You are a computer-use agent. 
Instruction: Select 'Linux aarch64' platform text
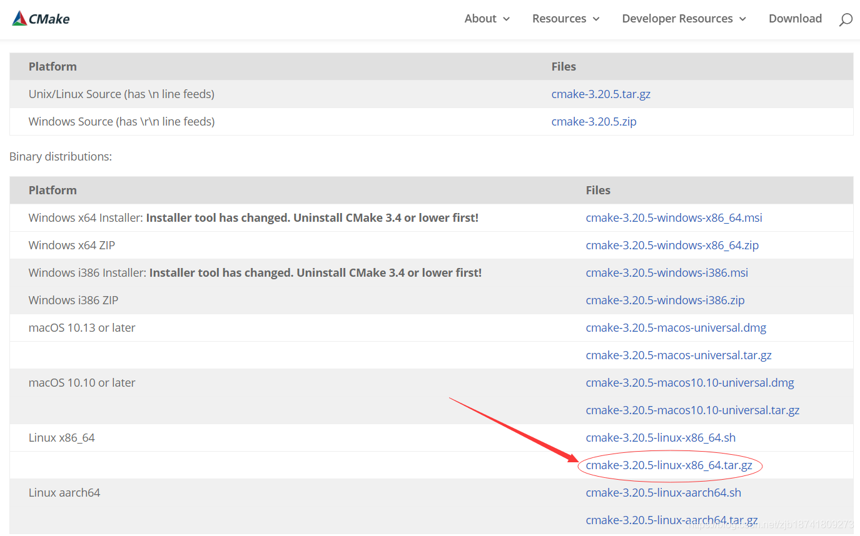[x=64, y=493]
